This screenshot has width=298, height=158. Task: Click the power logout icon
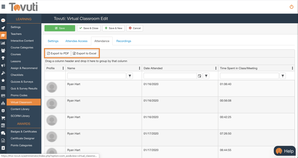[292, 7]
